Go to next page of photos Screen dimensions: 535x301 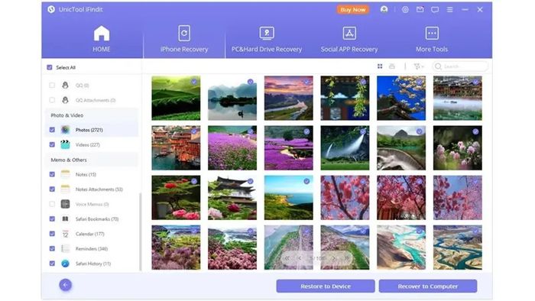coord(334,258)
